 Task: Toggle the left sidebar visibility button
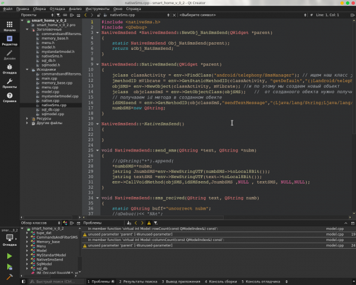[23, 281]
